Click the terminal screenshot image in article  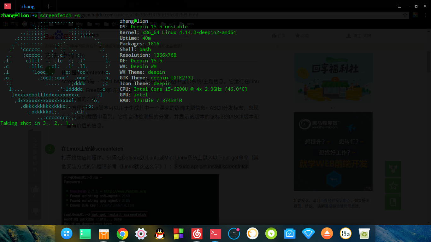[x=140, y=199]
